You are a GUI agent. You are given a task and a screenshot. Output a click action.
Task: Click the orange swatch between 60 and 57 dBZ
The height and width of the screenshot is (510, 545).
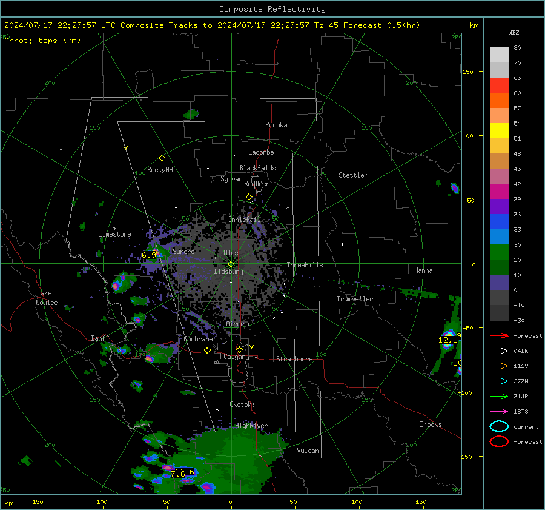pos(499,101)
